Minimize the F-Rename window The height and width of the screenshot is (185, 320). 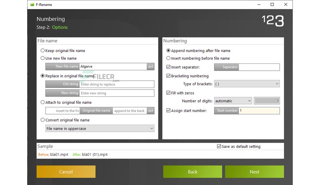[259, 5]
